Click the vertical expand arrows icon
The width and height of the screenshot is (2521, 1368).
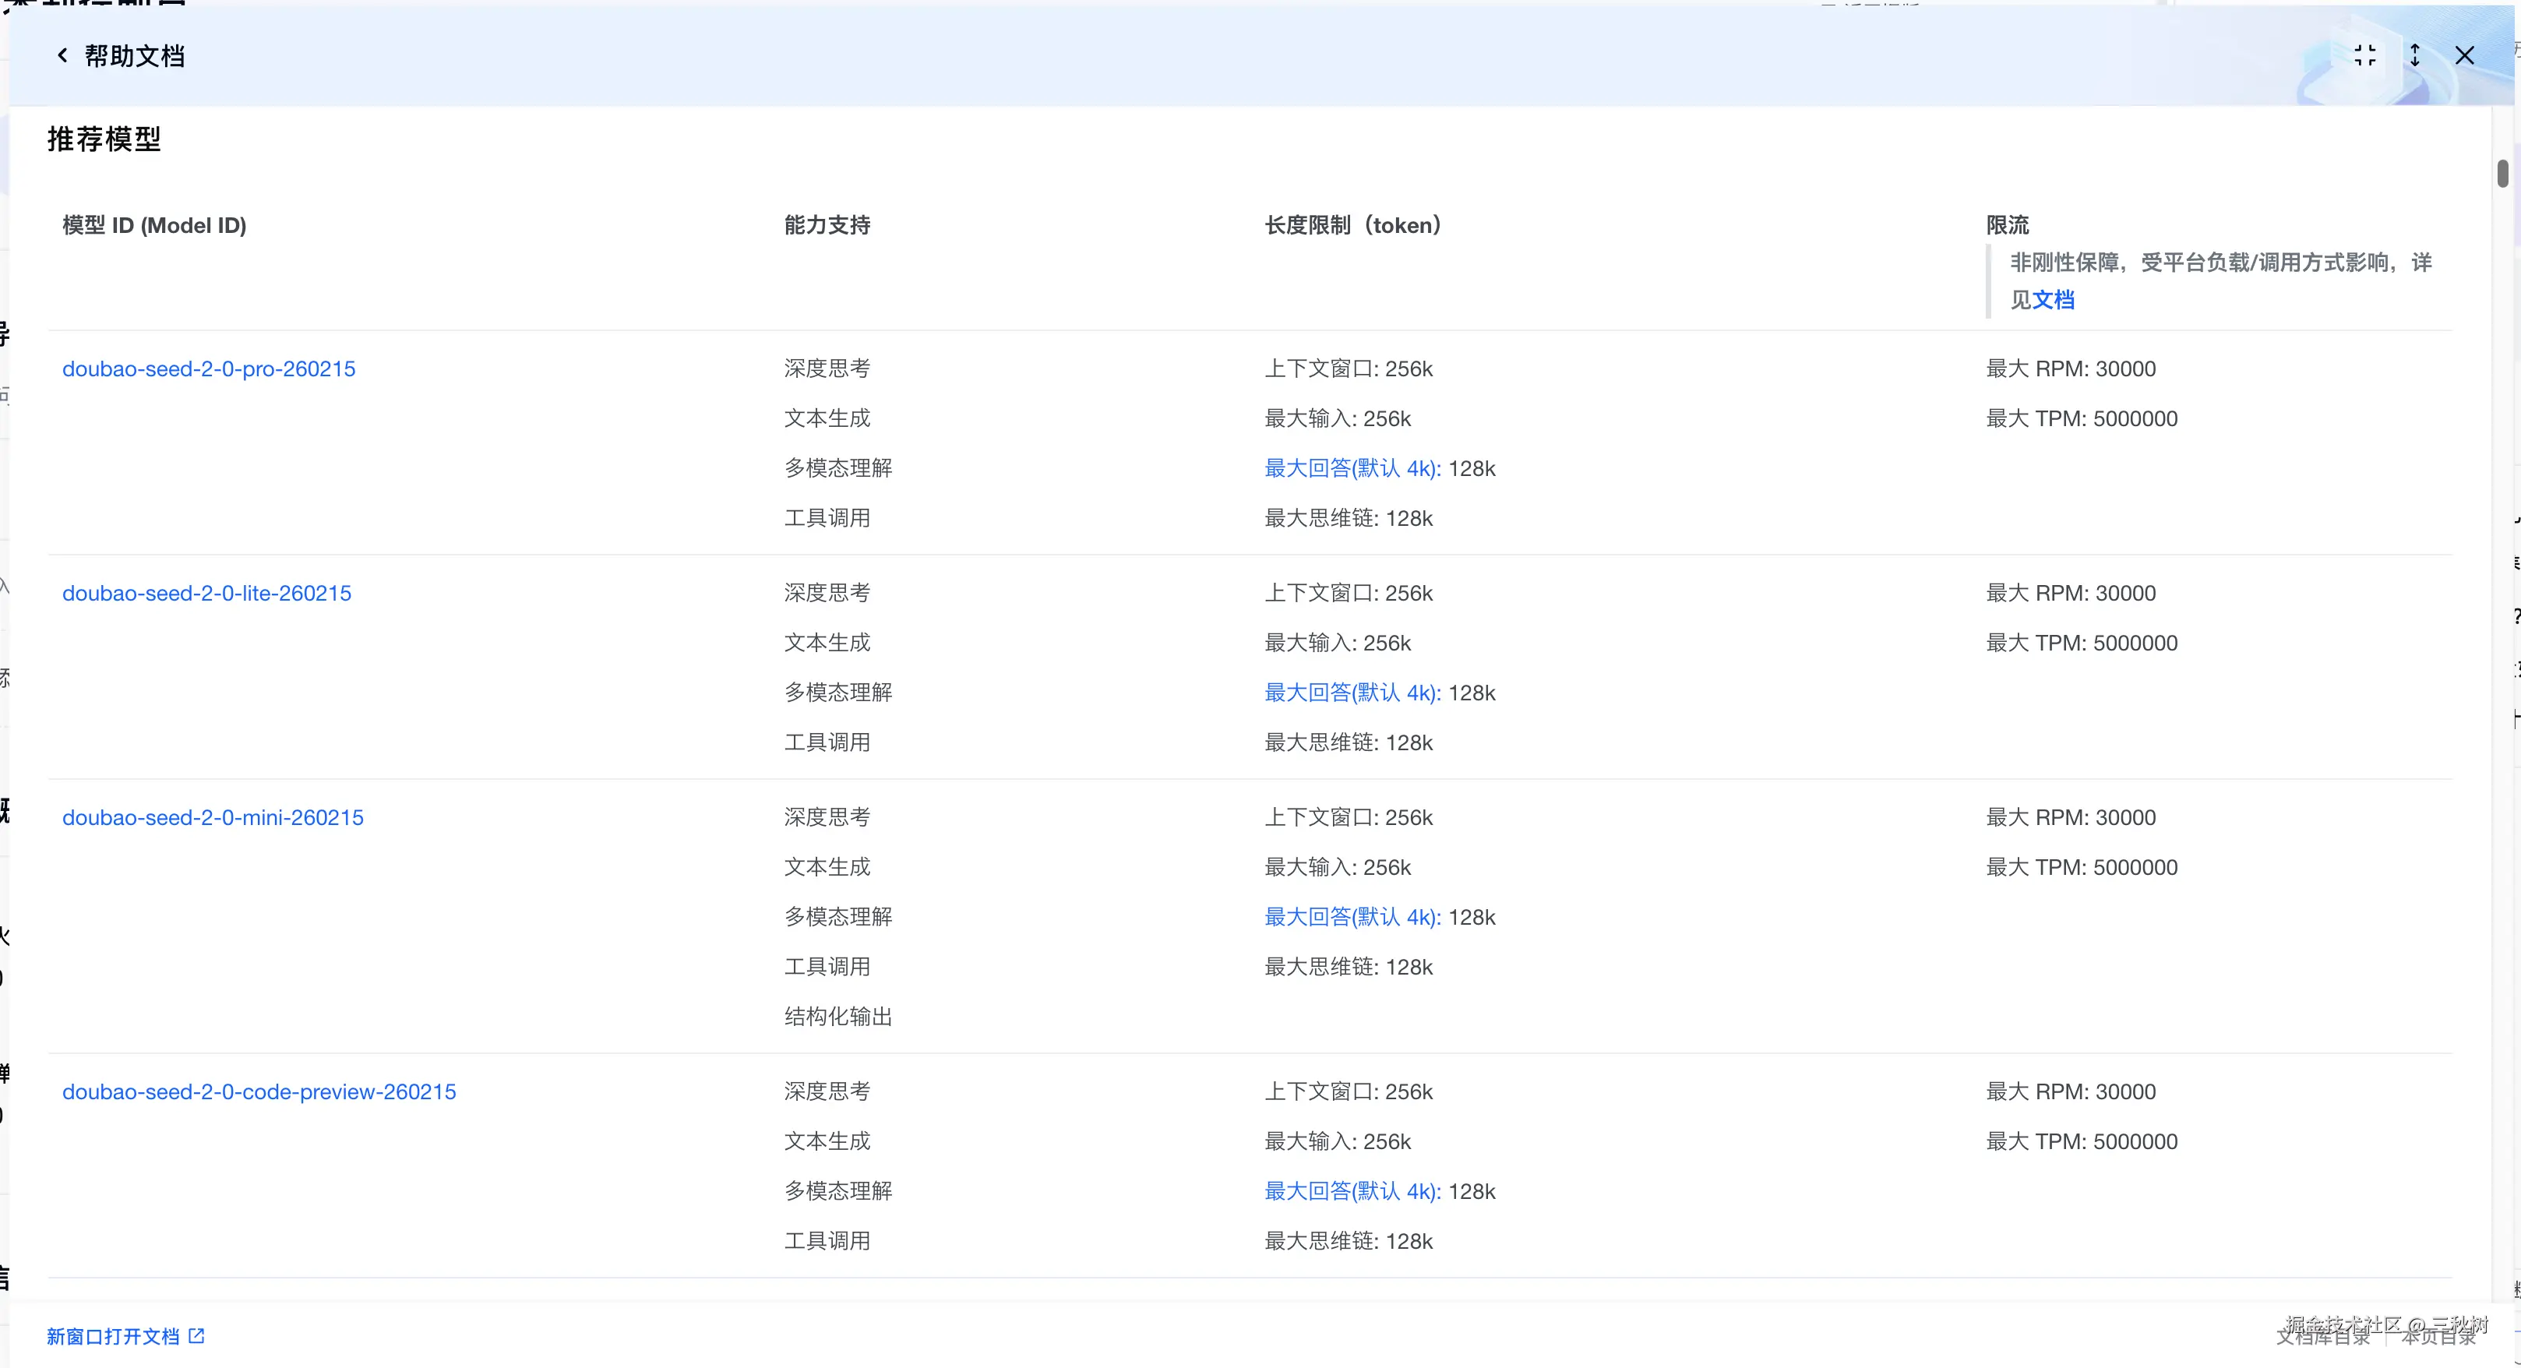[x=2414, y=56]
